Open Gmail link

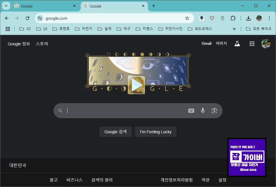[x=207, y=43]
